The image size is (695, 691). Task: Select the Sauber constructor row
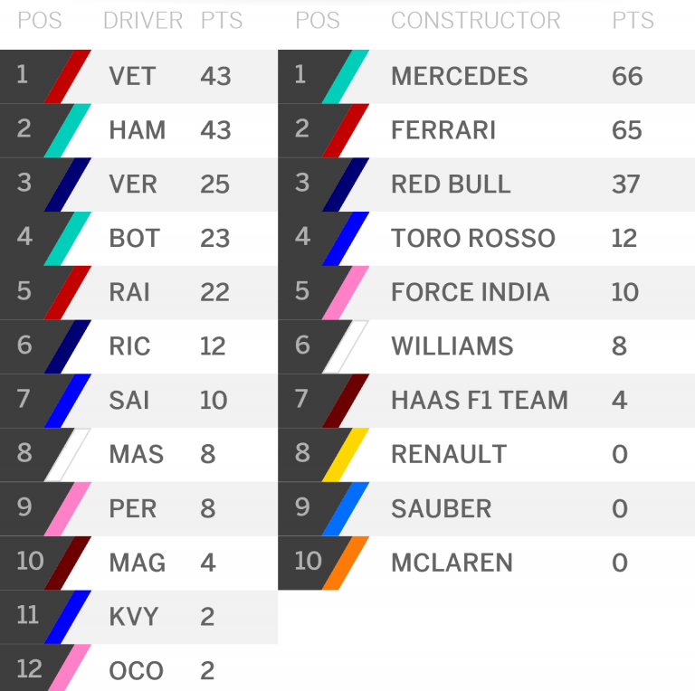coord(486,509)
